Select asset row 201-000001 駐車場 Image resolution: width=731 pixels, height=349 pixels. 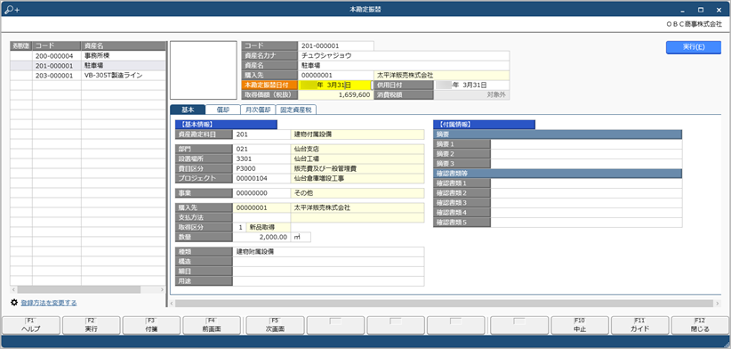click(88, 65)
